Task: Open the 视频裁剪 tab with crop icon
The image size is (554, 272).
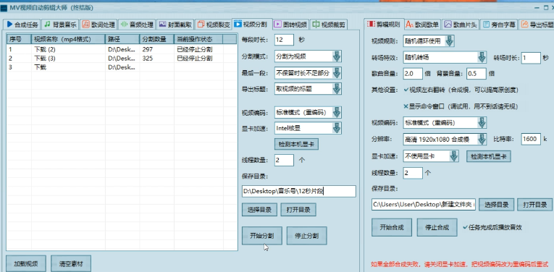Action: (x=329, y=25)
